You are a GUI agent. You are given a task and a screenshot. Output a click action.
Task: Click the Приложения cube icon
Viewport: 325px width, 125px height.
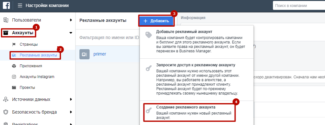(x=14, y=66)
